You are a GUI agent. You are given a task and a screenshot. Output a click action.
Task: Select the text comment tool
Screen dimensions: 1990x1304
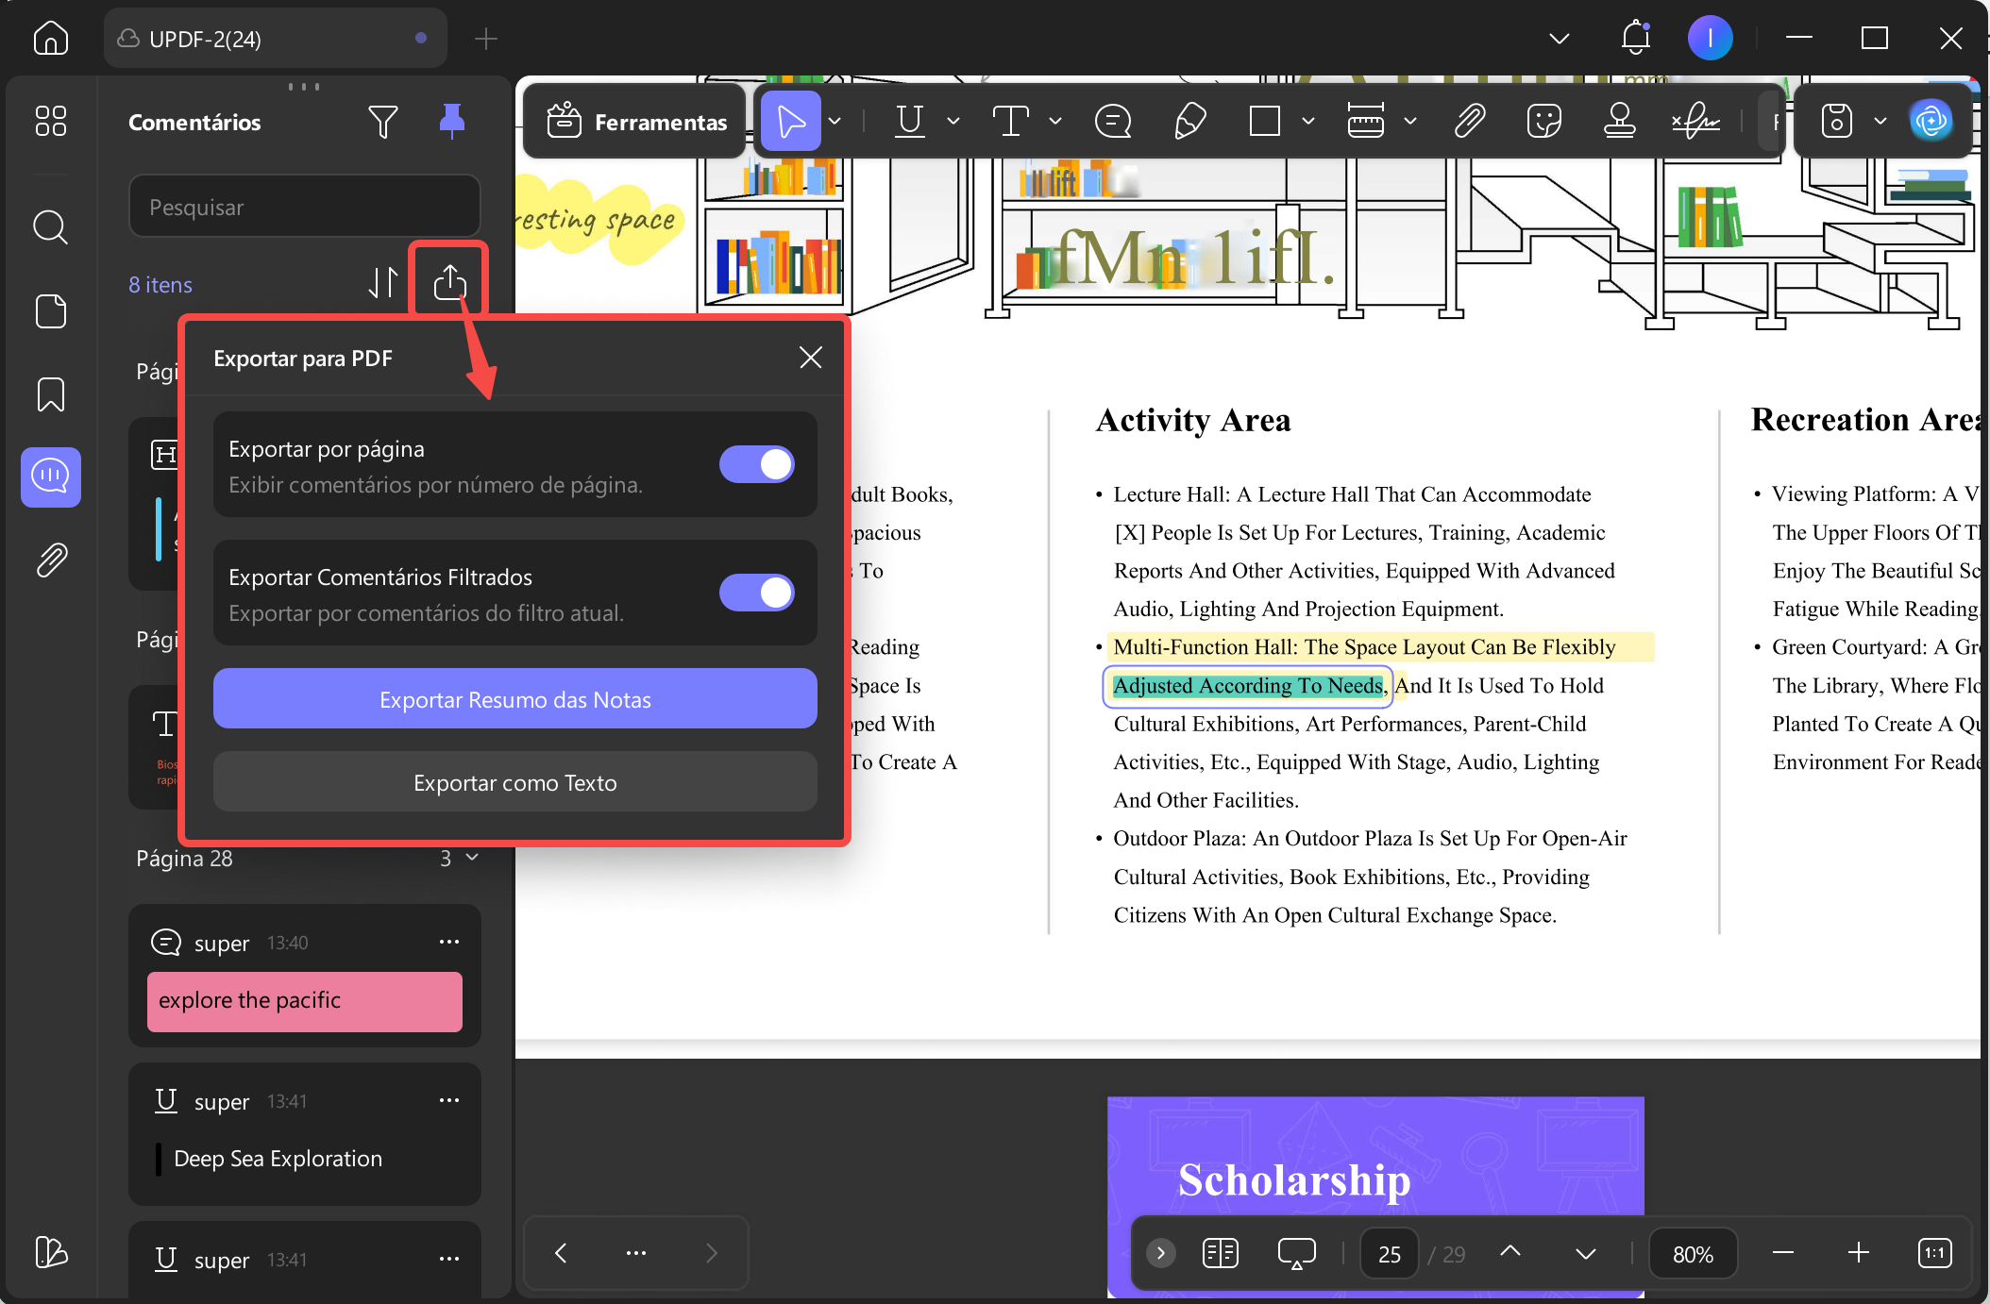[1010, 121]
